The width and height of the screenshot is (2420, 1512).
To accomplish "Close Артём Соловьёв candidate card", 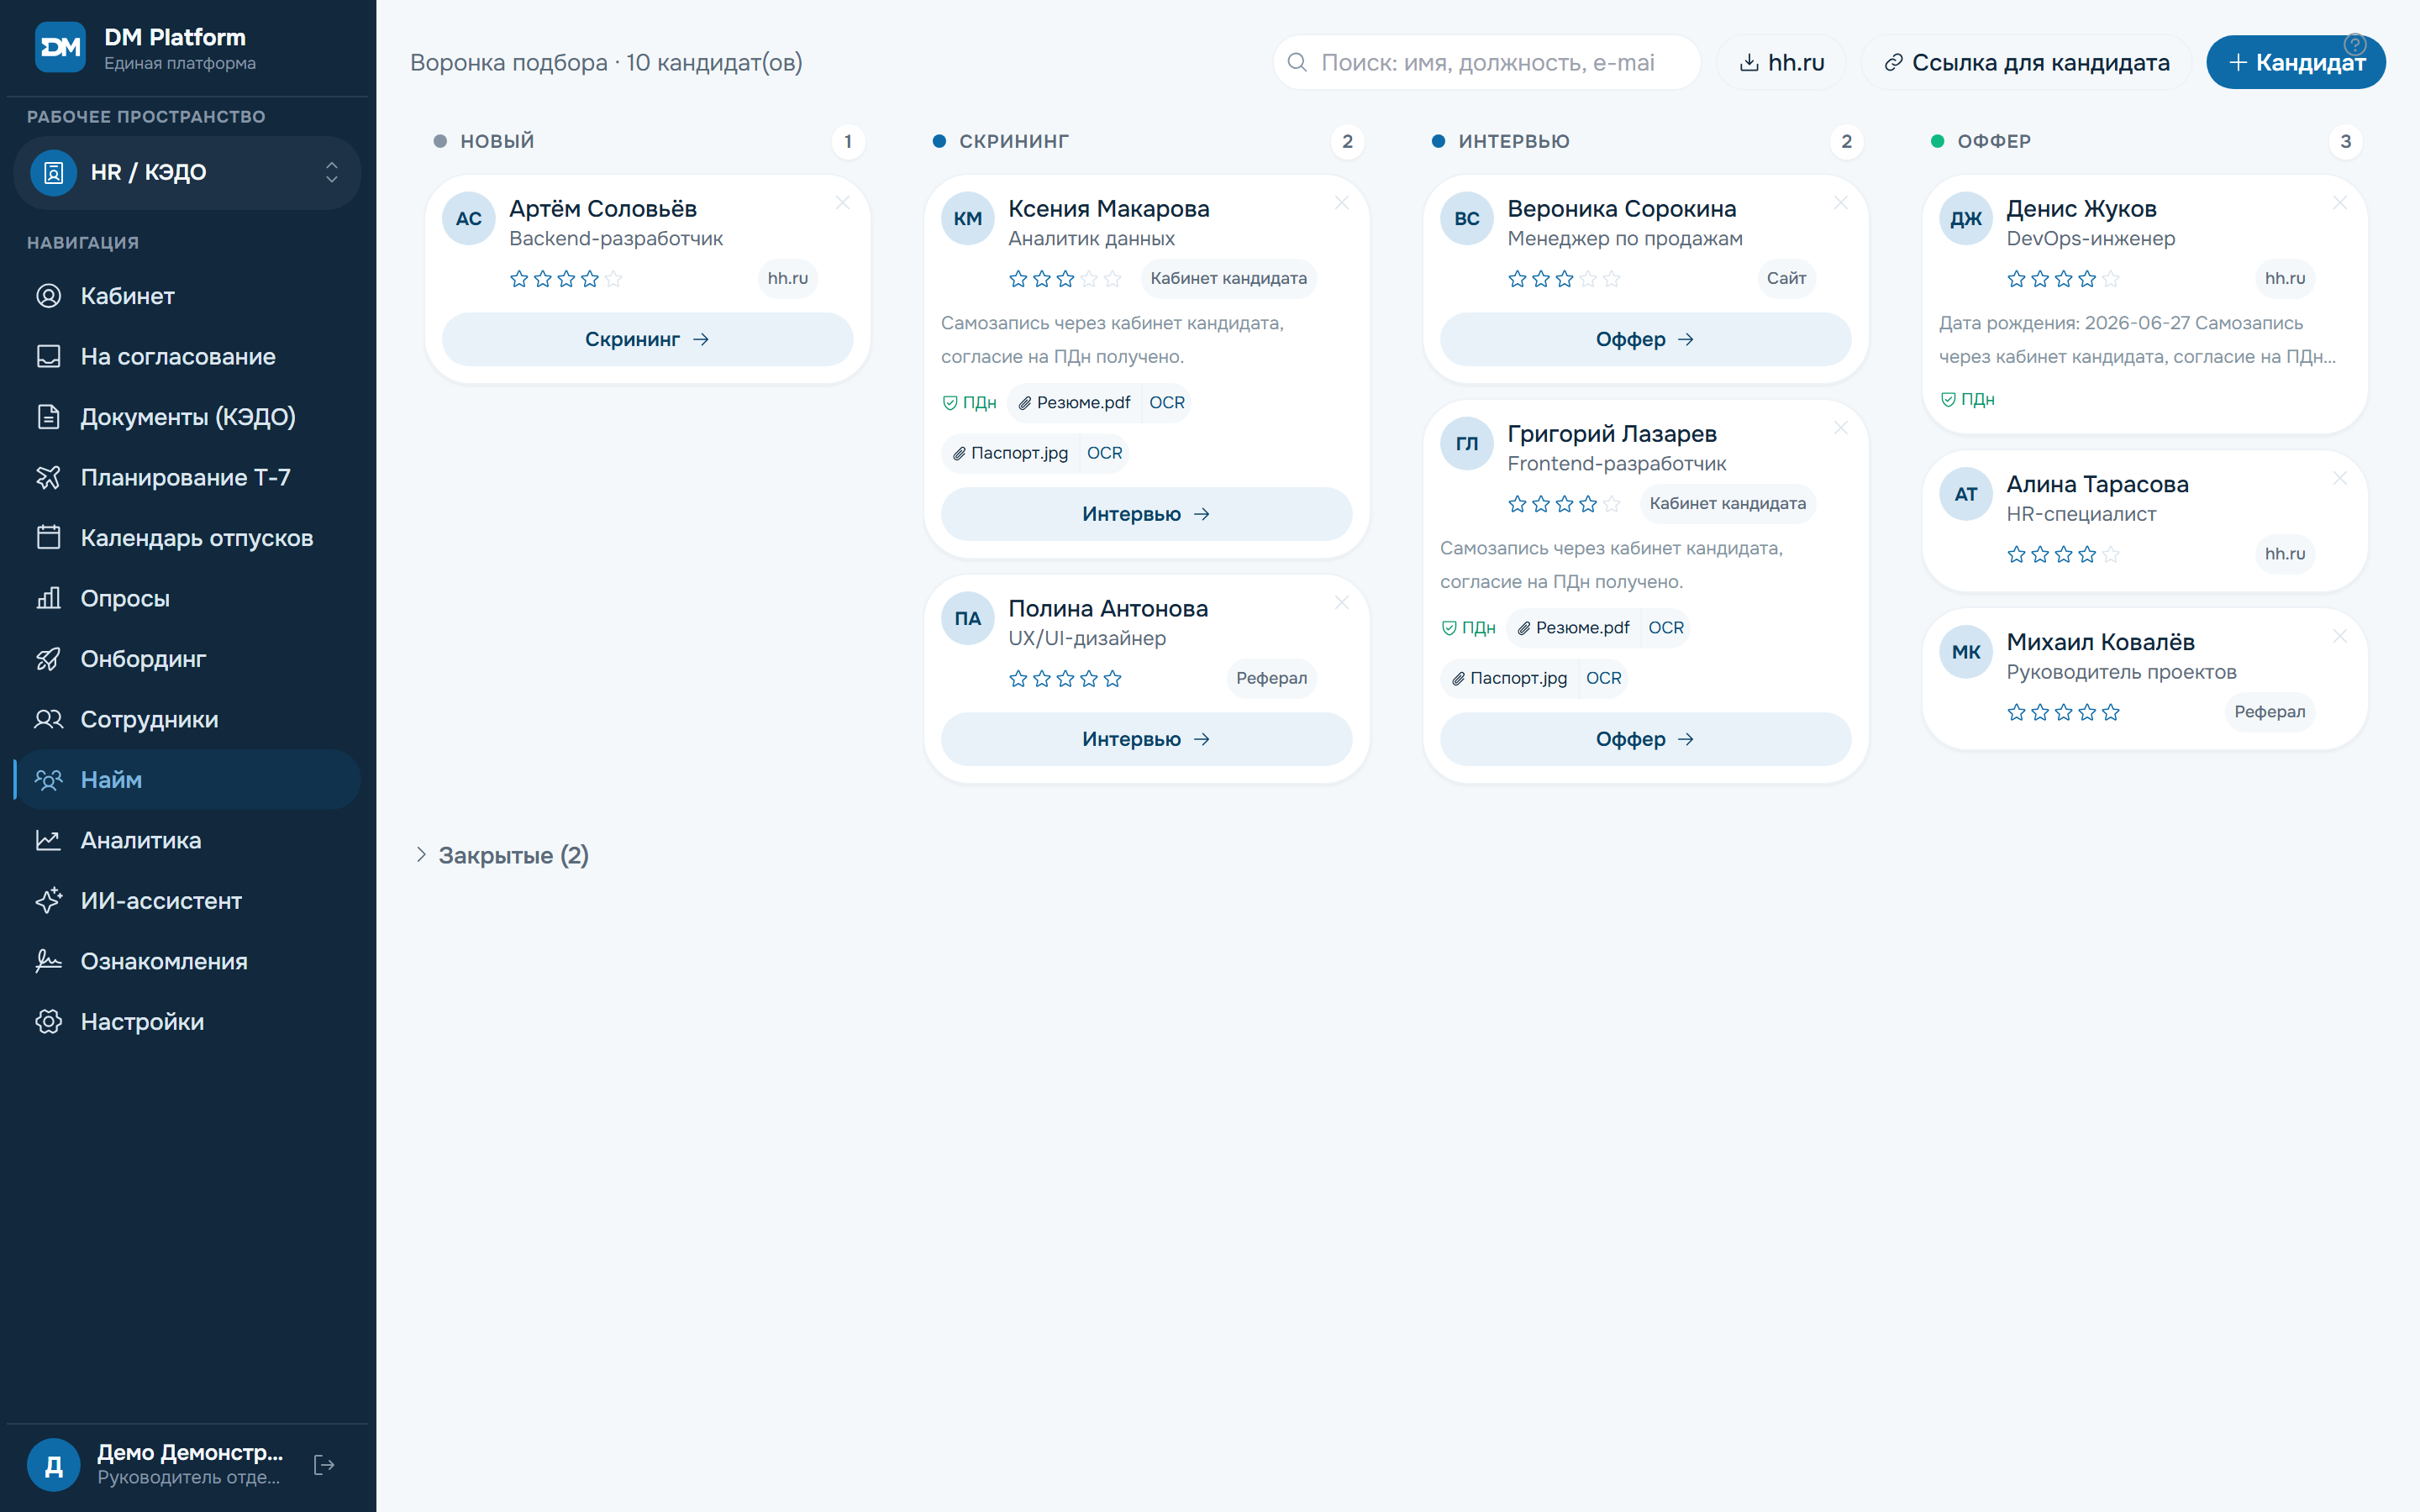I will click(x=843, y=203).
